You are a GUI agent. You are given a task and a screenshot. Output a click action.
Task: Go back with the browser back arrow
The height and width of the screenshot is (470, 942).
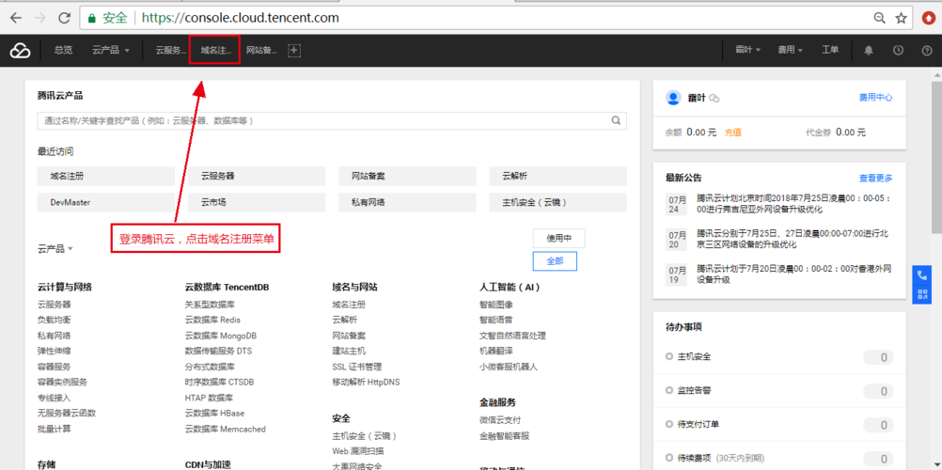tap(16, 18)
